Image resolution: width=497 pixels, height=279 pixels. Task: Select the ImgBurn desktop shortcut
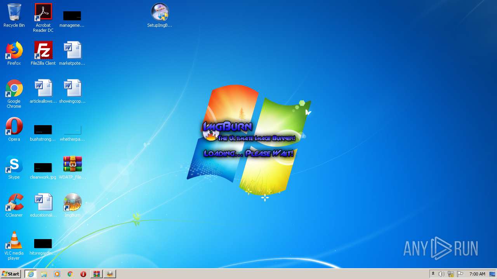coord(72,205)
